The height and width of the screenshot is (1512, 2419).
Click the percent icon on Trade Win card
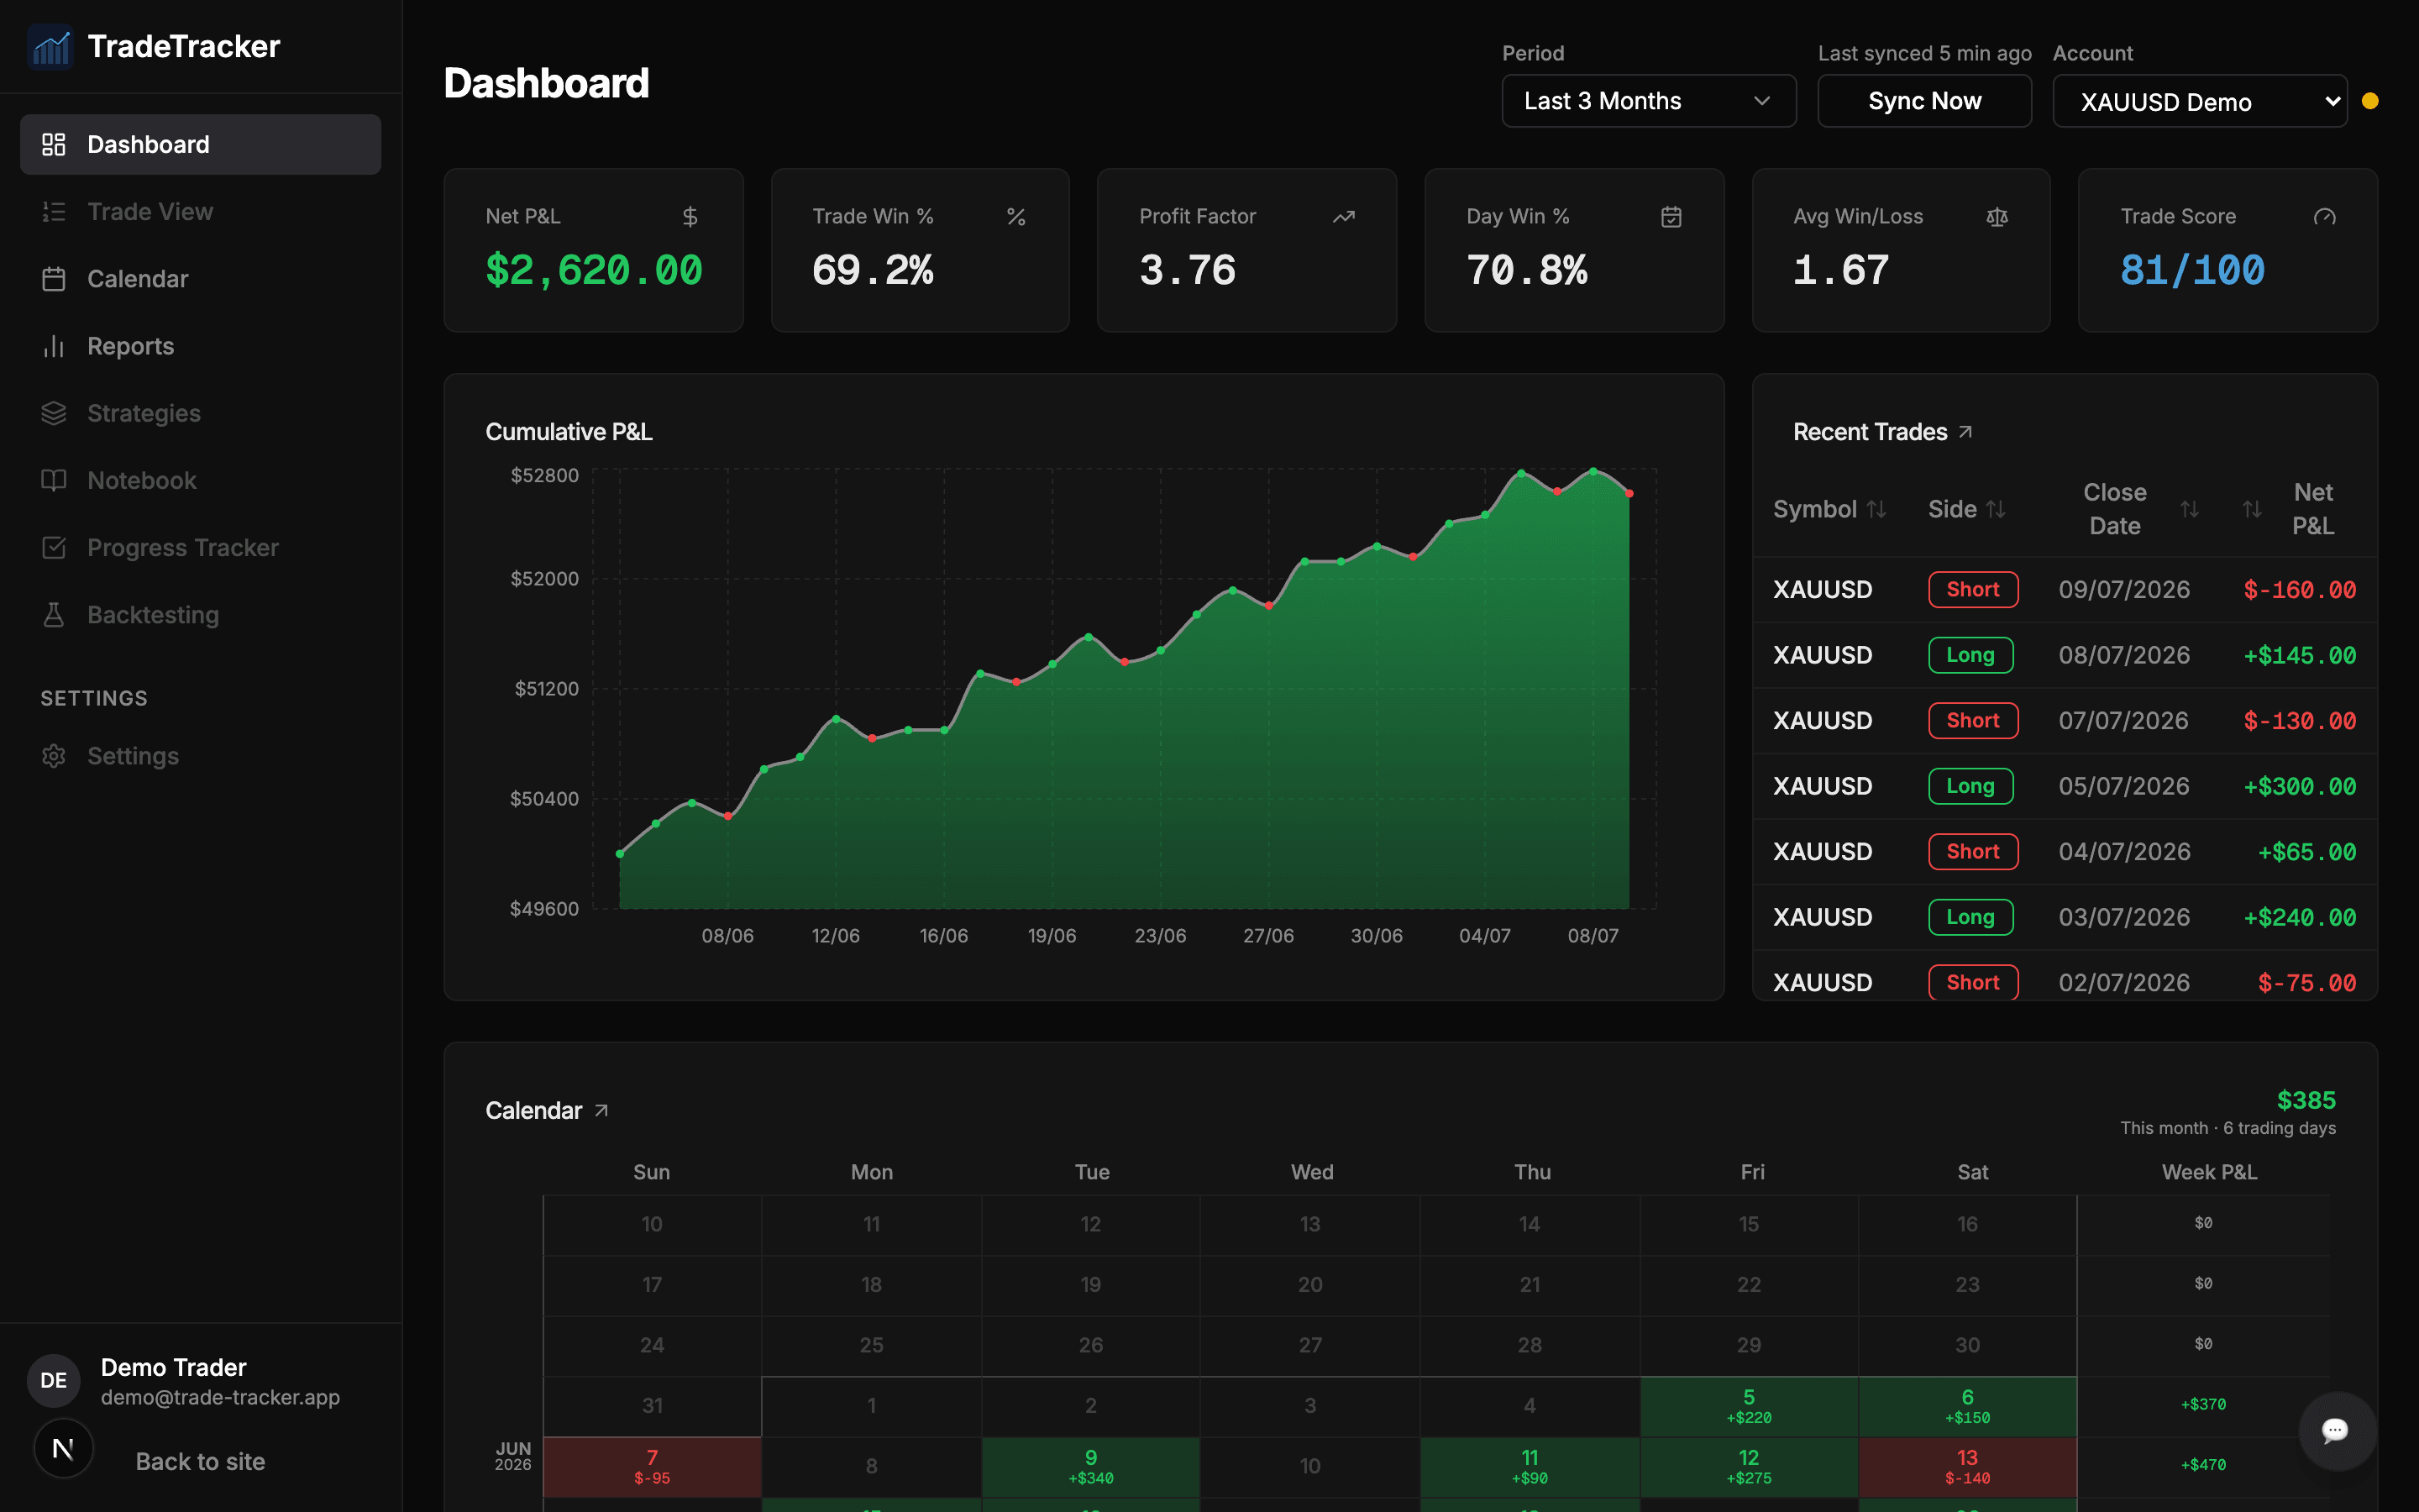1016,216
